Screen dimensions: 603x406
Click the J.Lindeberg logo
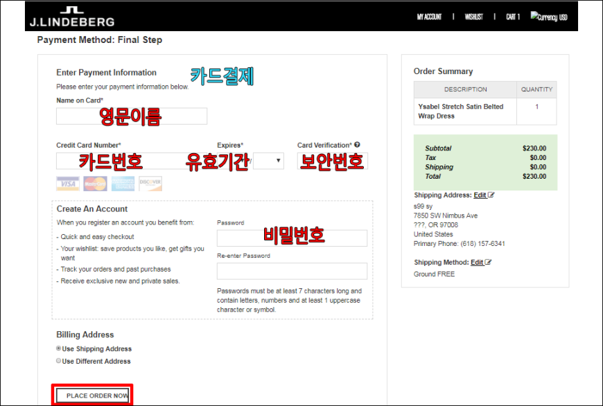click(72, 17)
